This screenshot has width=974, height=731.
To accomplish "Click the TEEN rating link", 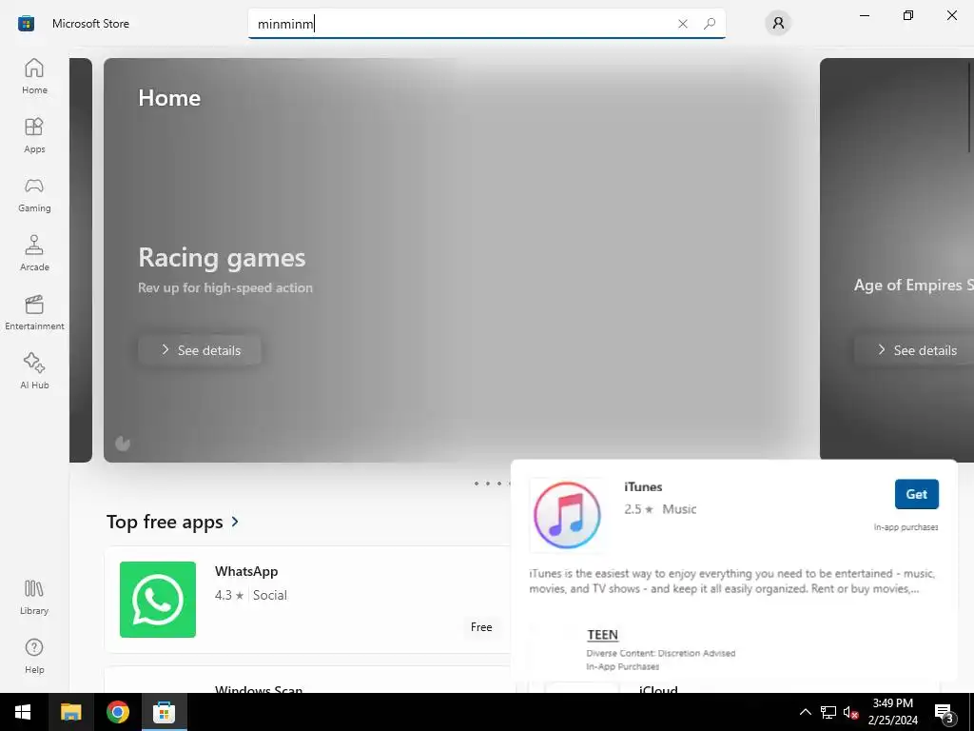I will coord(602,635).
